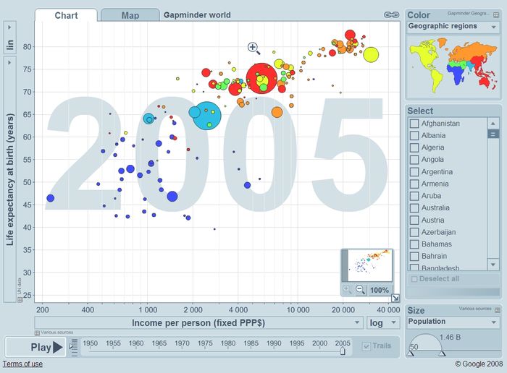Click 1990 on the timeline
Image resolution: width=507 pixels, height=373 pixels.
tap(274, 343)
